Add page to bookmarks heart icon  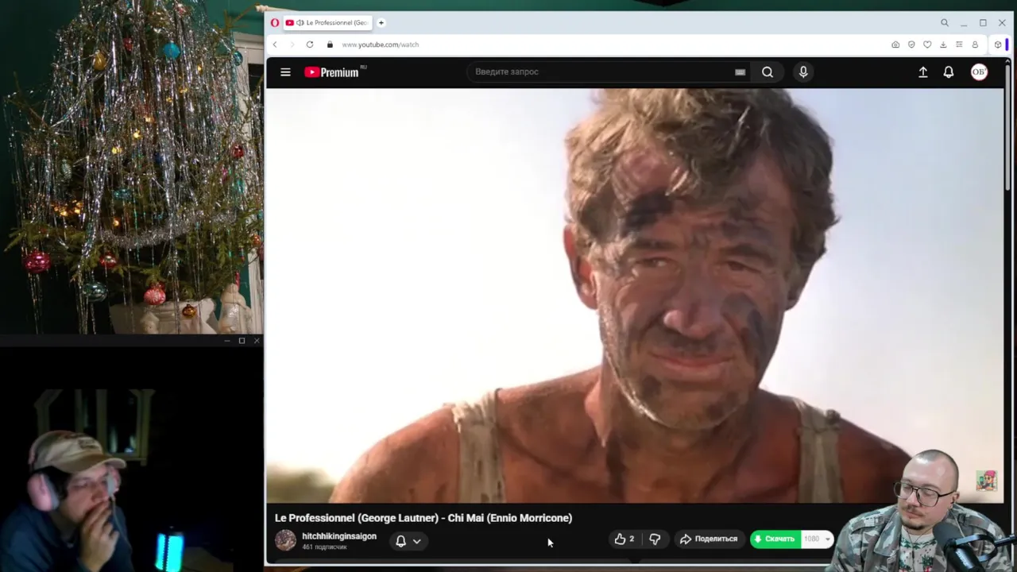pyautogui.click(x=927, y=44)
